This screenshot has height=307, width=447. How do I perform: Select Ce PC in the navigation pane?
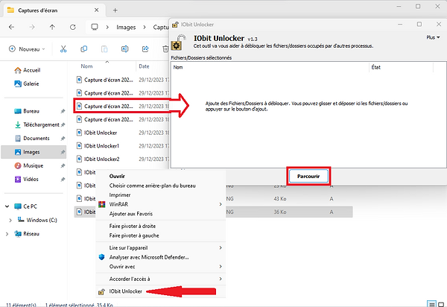tap(30, 206)
